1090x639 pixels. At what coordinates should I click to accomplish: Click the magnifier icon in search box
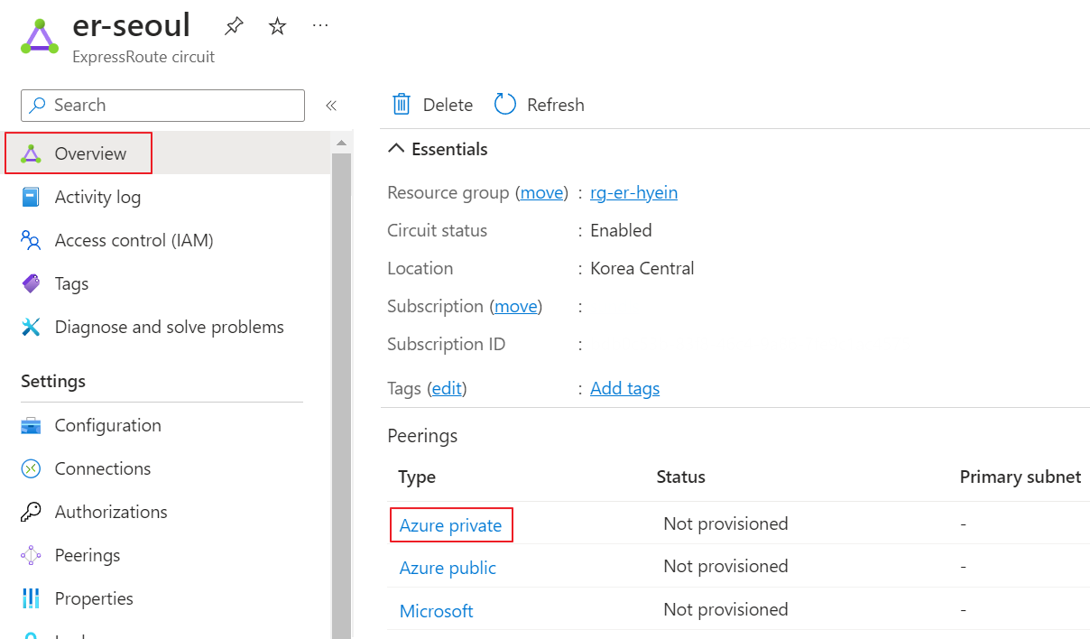[38, 105]
